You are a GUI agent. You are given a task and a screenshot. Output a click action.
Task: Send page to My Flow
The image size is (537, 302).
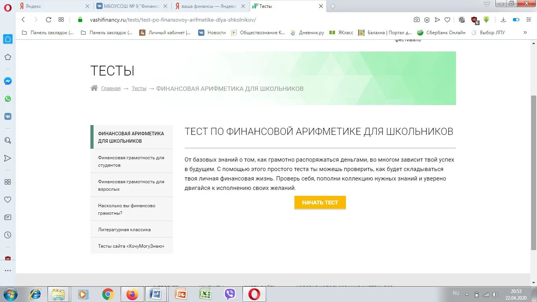coord(437,20)
